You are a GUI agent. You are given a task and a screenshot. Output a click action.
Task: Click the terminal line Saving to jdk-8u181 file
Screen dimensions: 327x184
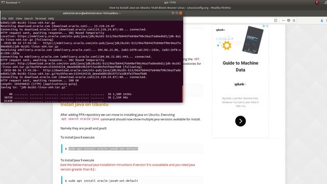(34, 87)
